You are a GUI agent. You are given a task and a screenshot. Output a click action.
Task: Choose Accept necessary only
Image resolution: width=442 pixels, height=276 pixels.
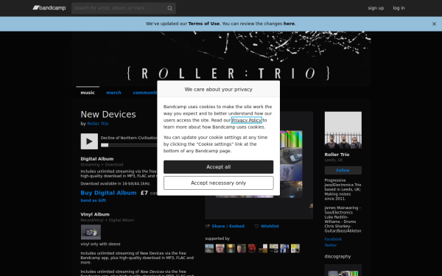pyautogui.click(x=219, y=183)
